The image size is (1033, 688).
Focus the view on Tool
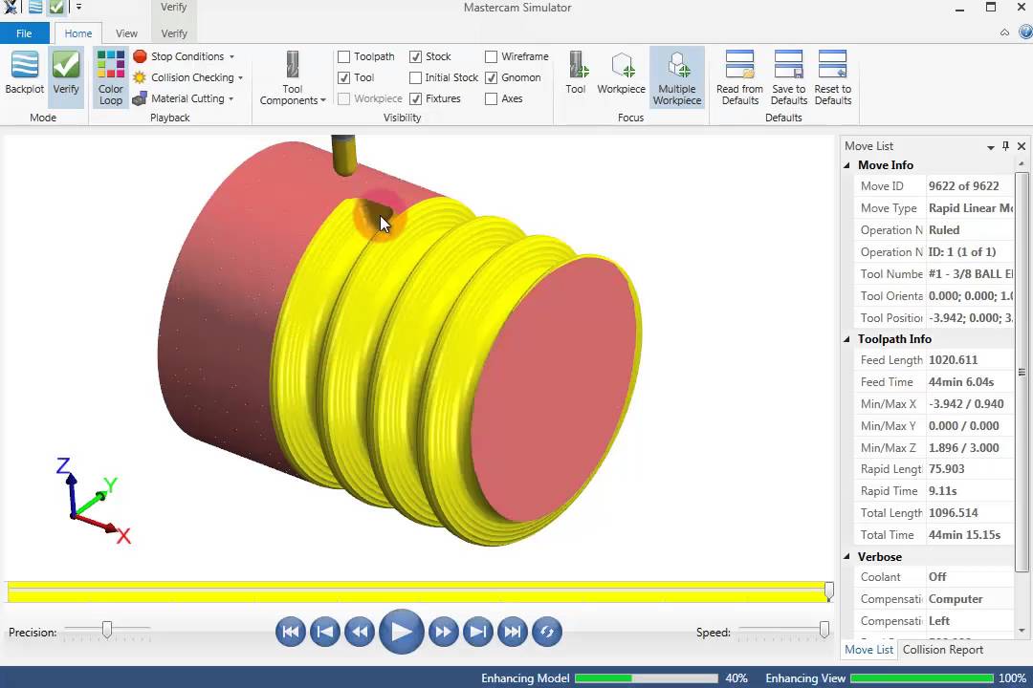click(576, 74)
